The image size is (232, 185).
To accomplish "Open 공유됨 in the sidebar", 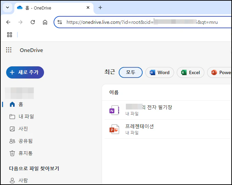I will coord(21,141).
